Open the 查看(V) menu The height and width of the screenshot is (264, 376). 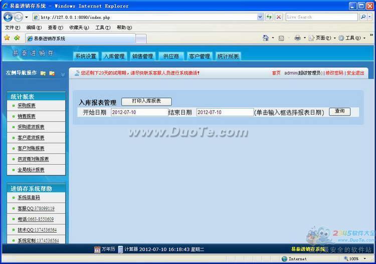55,27
